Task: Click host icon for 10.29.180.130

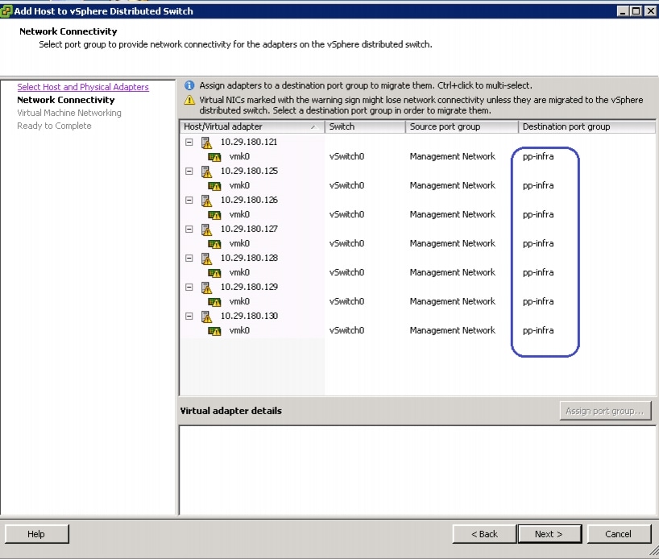Action: point(206,317)
